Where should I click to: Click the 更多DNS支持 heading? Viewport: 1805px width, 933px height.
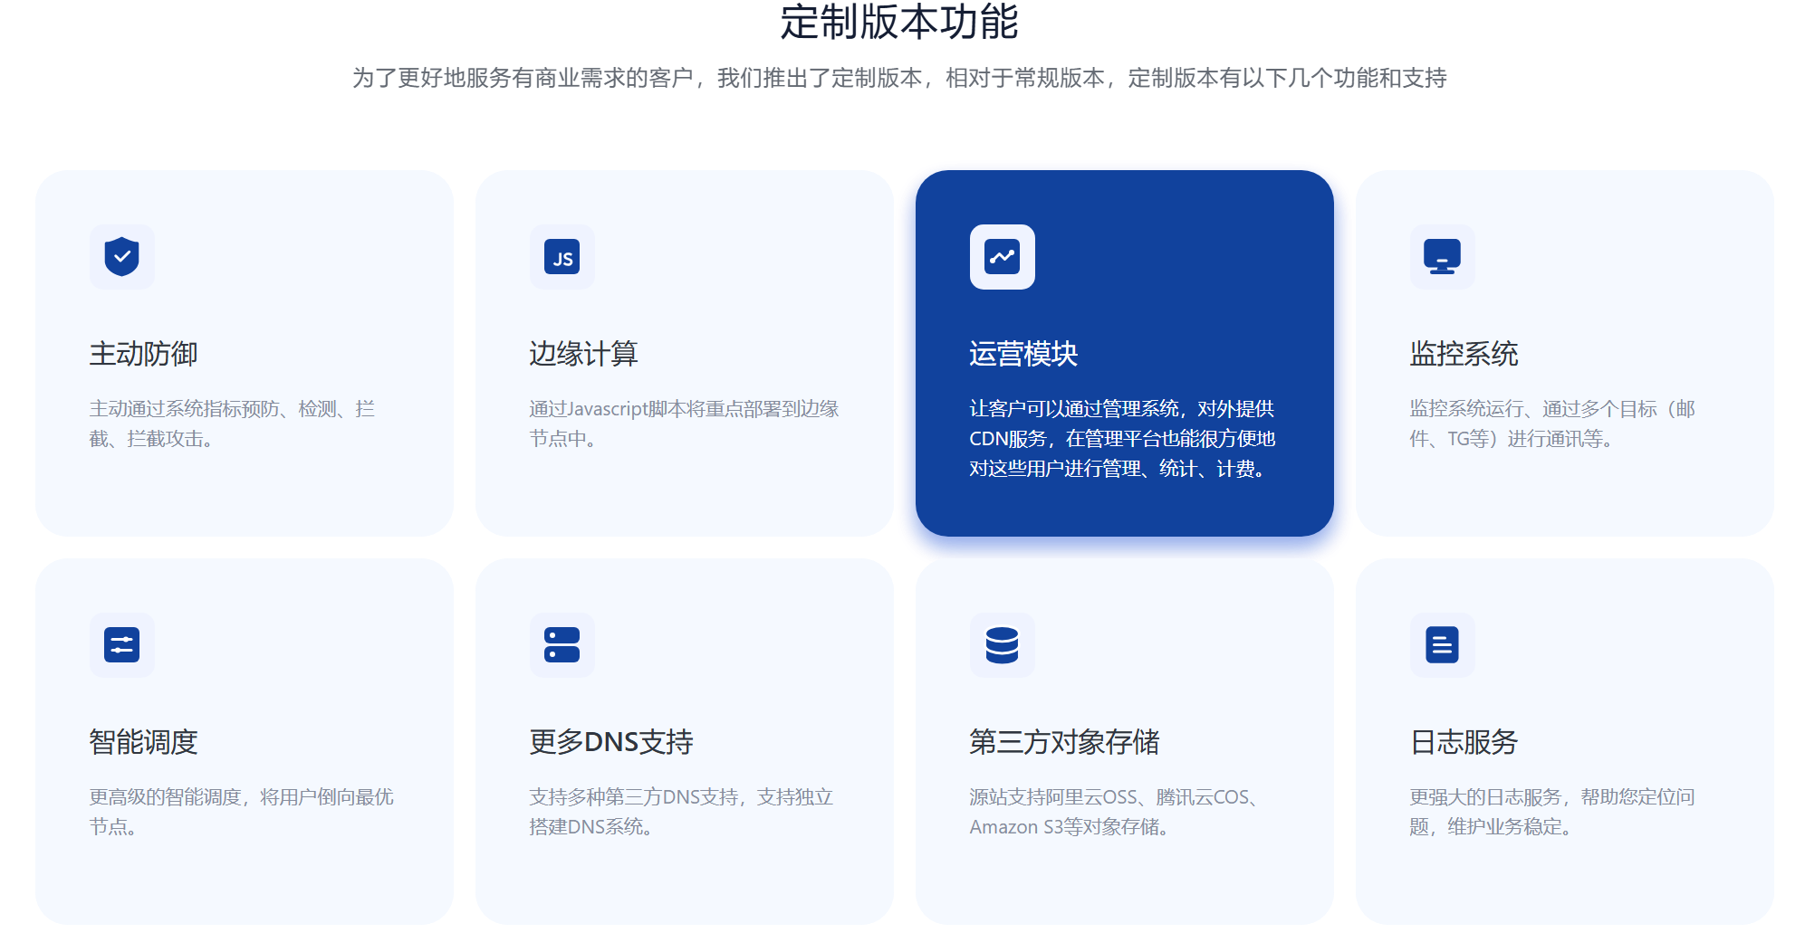tap(611, 742)
